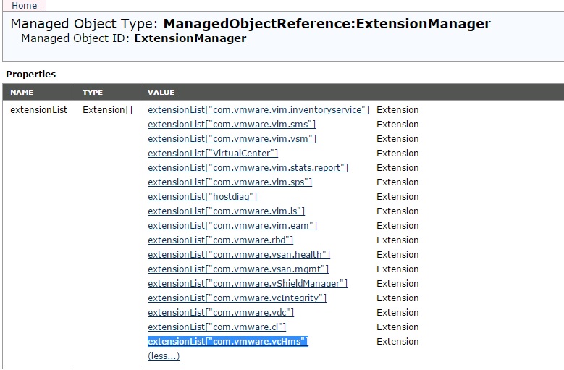Image resolution: width=564 pixels, height=370 pixels.
Task: Select the com.vmware.vim.sps extension link
Action: 230,182
